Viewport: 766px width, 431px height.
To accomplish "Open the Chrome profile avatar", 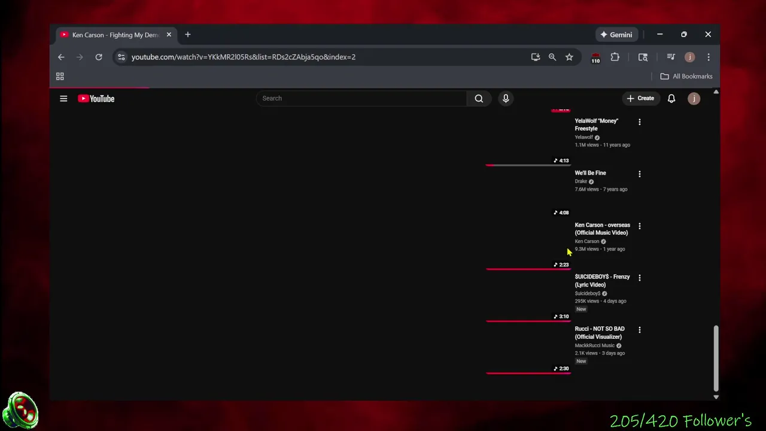I will coord(690,57).
